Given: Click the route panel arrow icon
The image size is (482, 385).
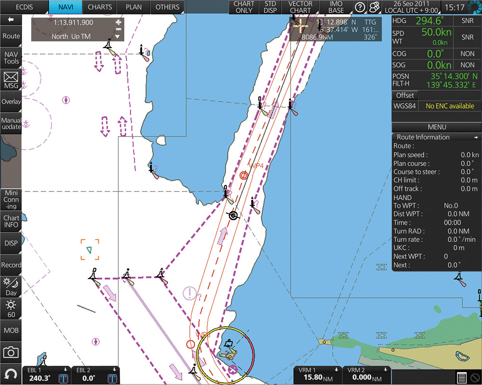Looking at the screenshot, I should pyautogui.click(x=476, y=138).
